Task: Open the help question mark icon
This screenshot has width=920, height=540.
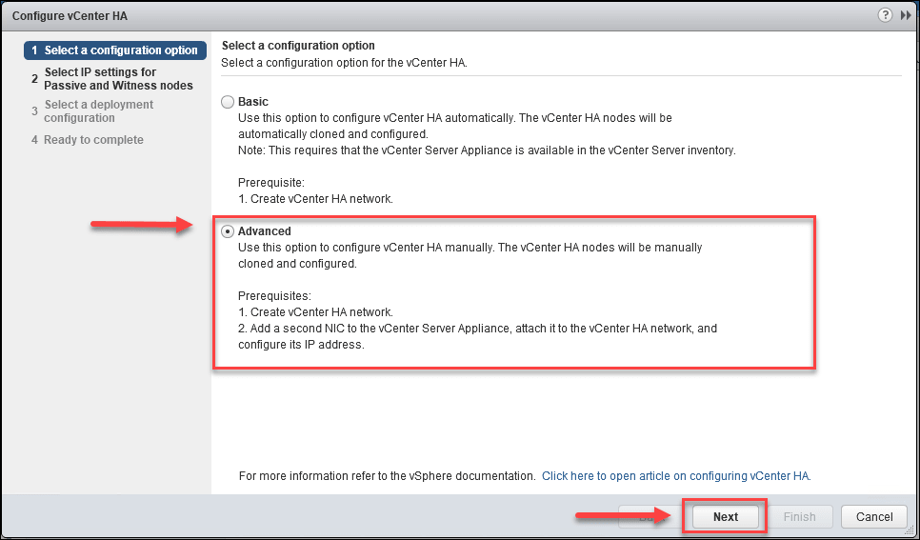Action: (x=885, y=15)
